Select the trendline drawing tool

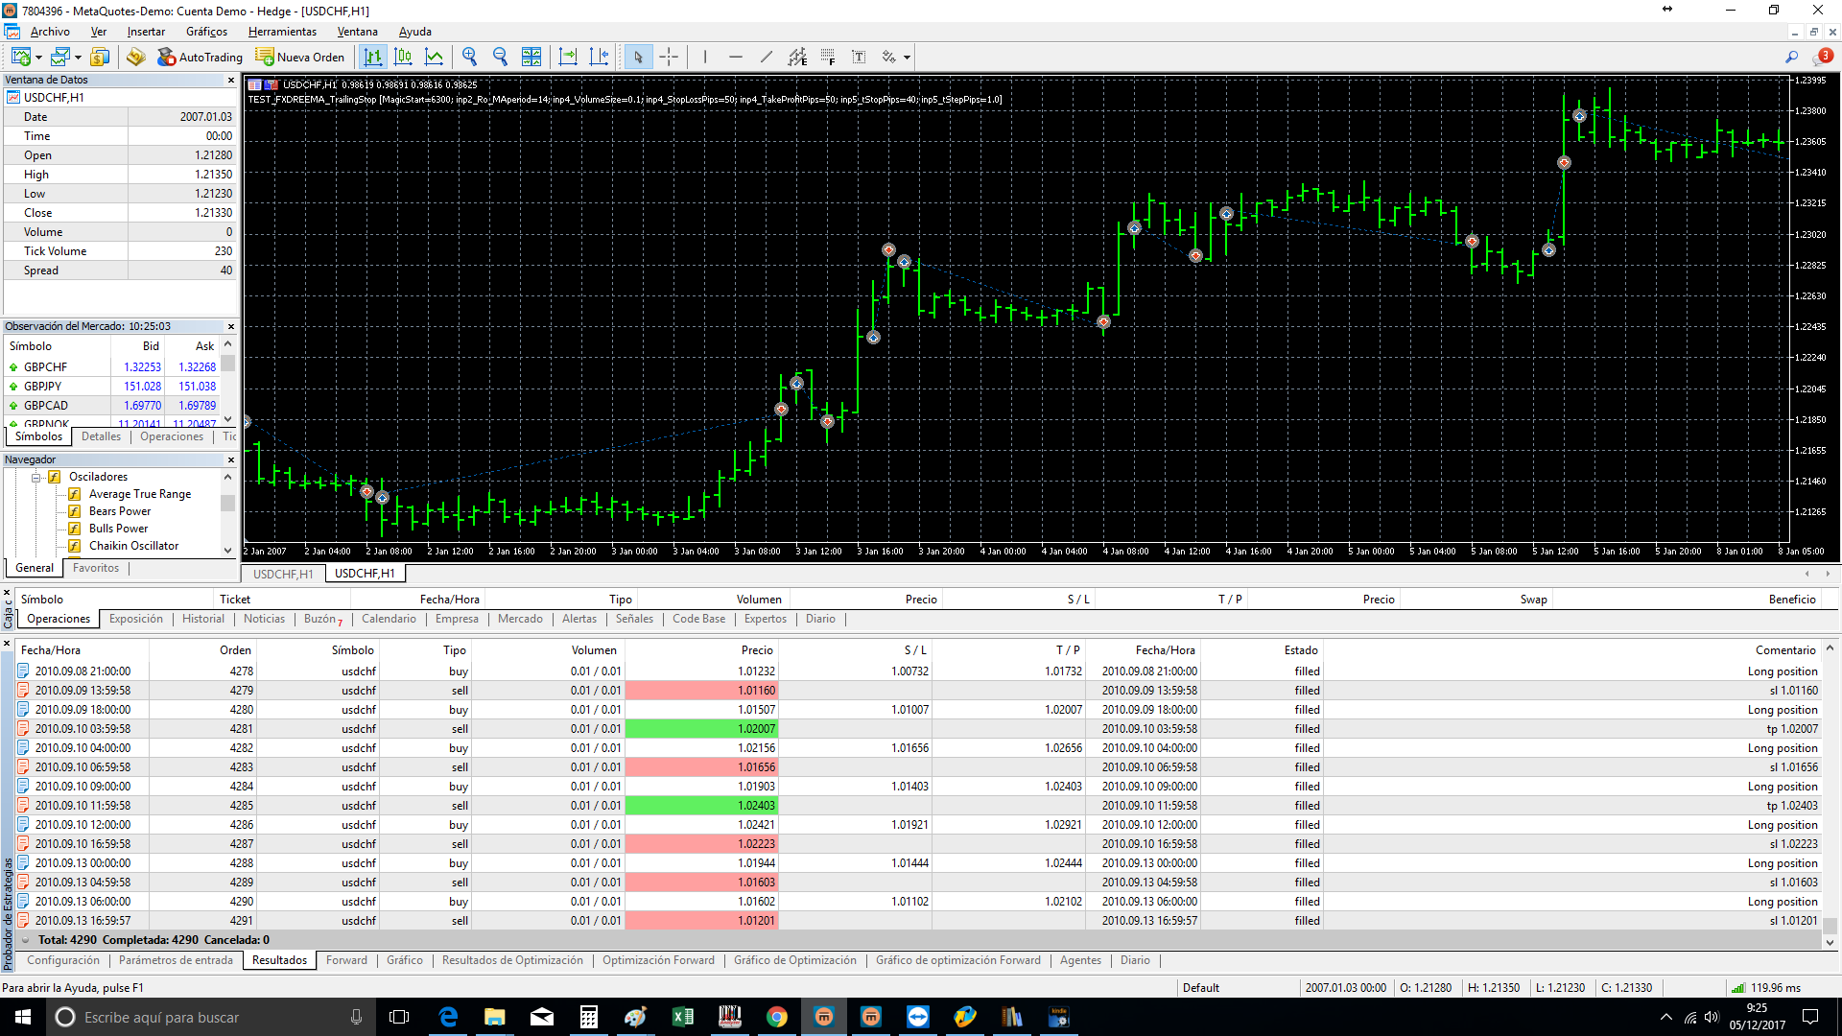click(x=767, y=58)
